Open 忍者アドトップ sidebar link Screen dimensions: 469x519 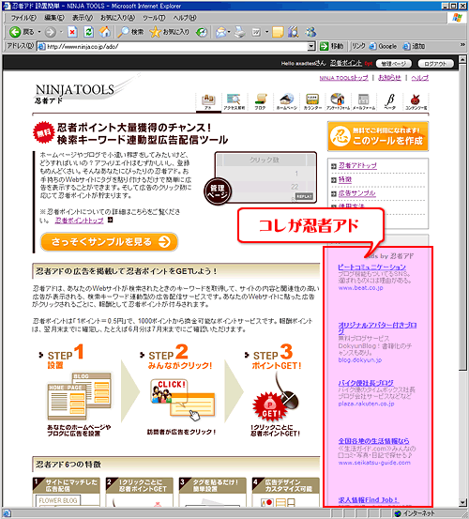357,165
